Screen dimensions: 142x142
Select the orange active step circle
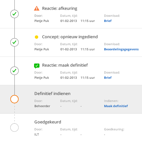pyautogui.click(x=14, y=99)
